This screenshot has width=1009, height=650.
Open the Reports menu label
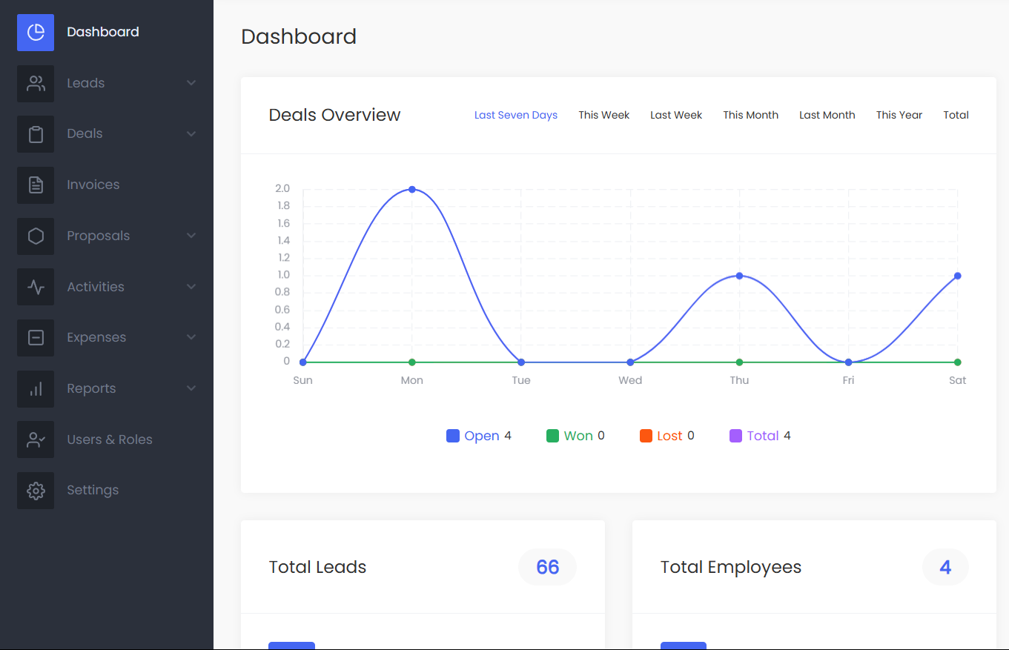91,388
